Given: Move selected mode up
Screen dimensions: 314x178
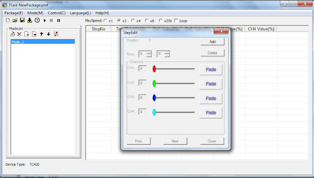Looking at the screenshot, I should click(x=41, y=34).
